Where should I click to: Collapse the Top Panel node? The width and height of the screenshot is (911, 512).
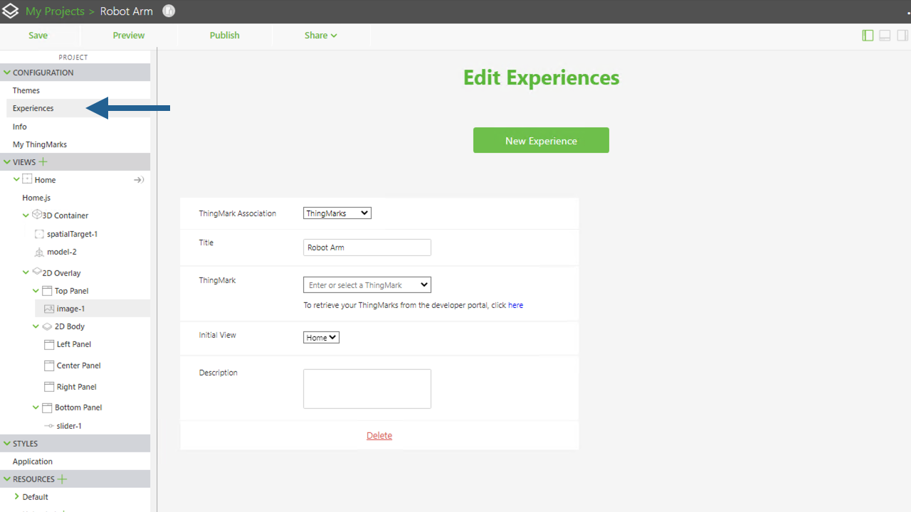tap(36, 291)
